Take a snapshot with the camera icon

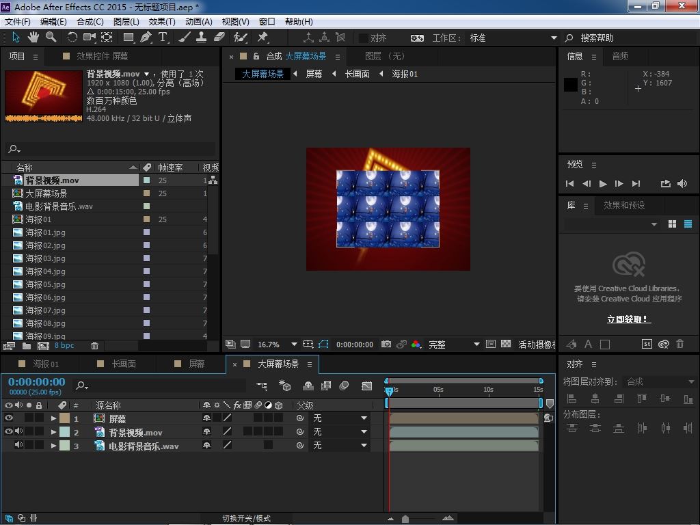386,345
